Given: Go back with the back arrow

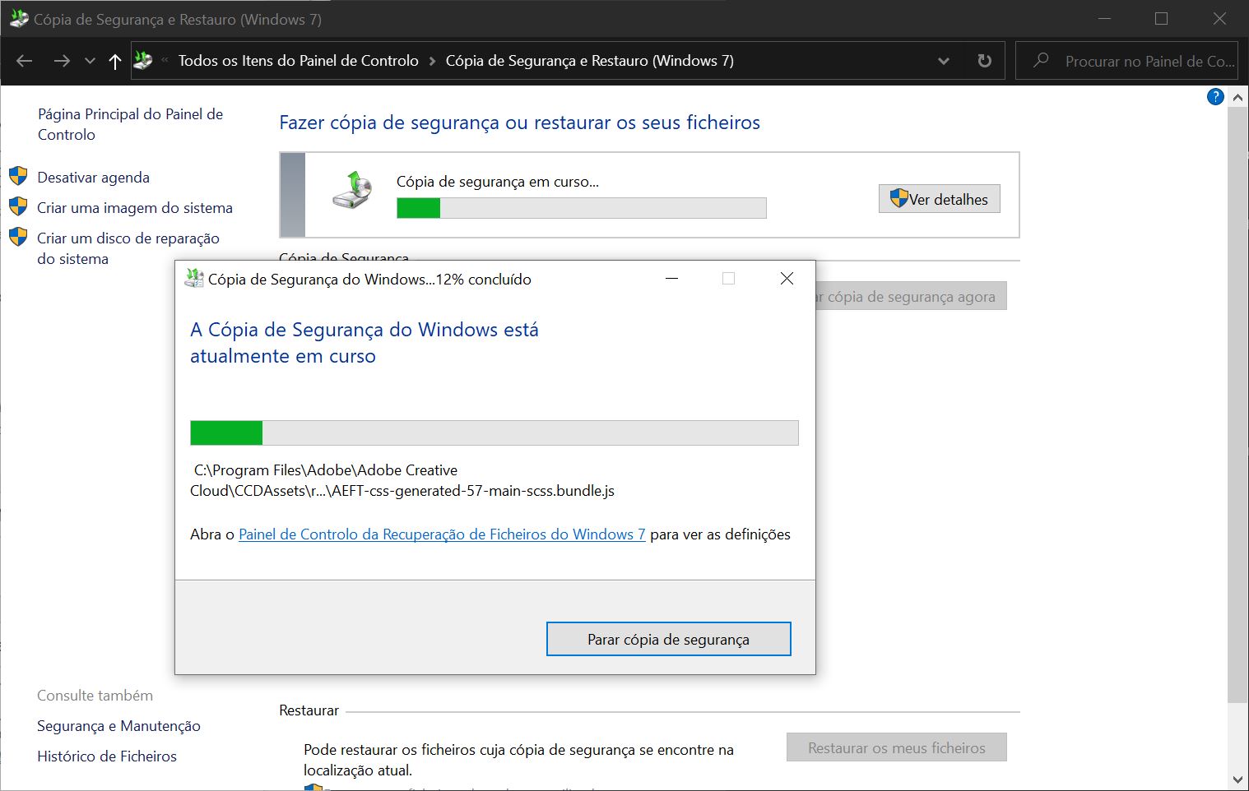Looking at the screenshot, I should (25, 61).
